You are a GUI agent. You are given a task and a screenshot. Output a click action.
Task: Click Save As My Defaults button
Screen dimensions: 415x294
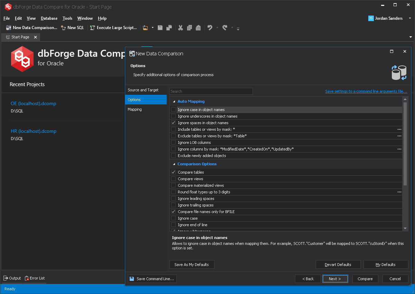pyautogui.click(x=192, y=265)
